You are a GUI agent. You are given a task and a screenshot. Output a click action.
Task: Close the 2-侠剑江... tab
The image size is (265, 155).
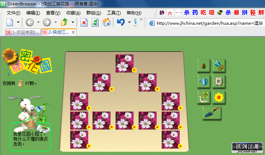point(73,32)
